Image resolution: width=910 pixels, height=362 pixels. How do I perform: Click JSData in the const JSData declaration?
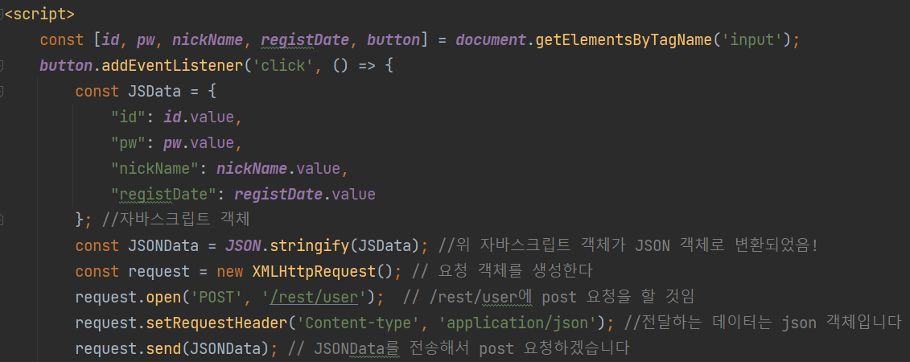(154, 92)
